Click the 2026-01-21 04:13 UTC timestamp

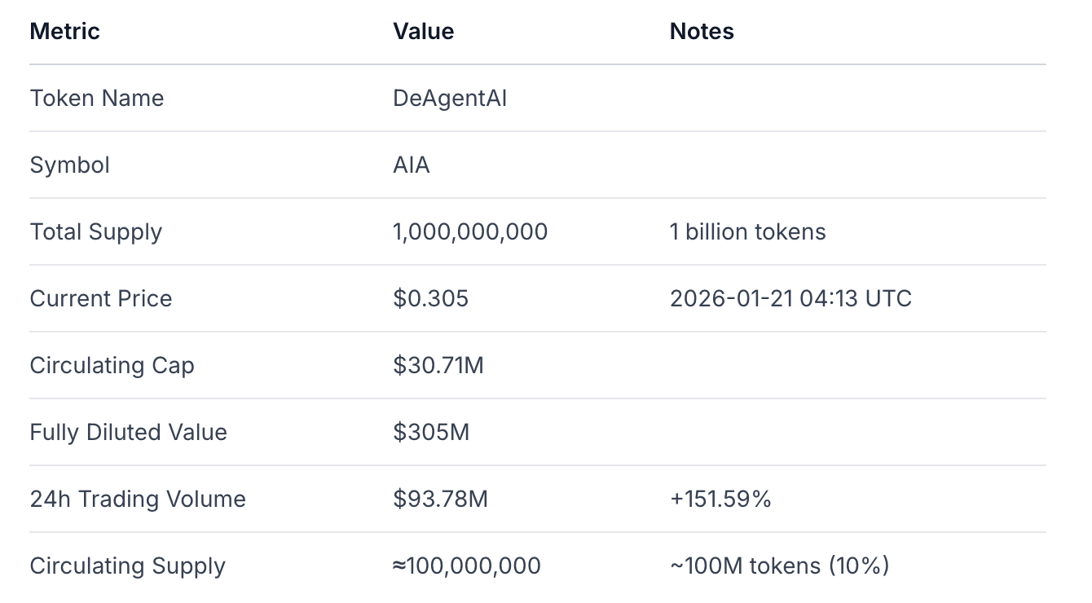(x=790, y=299)
